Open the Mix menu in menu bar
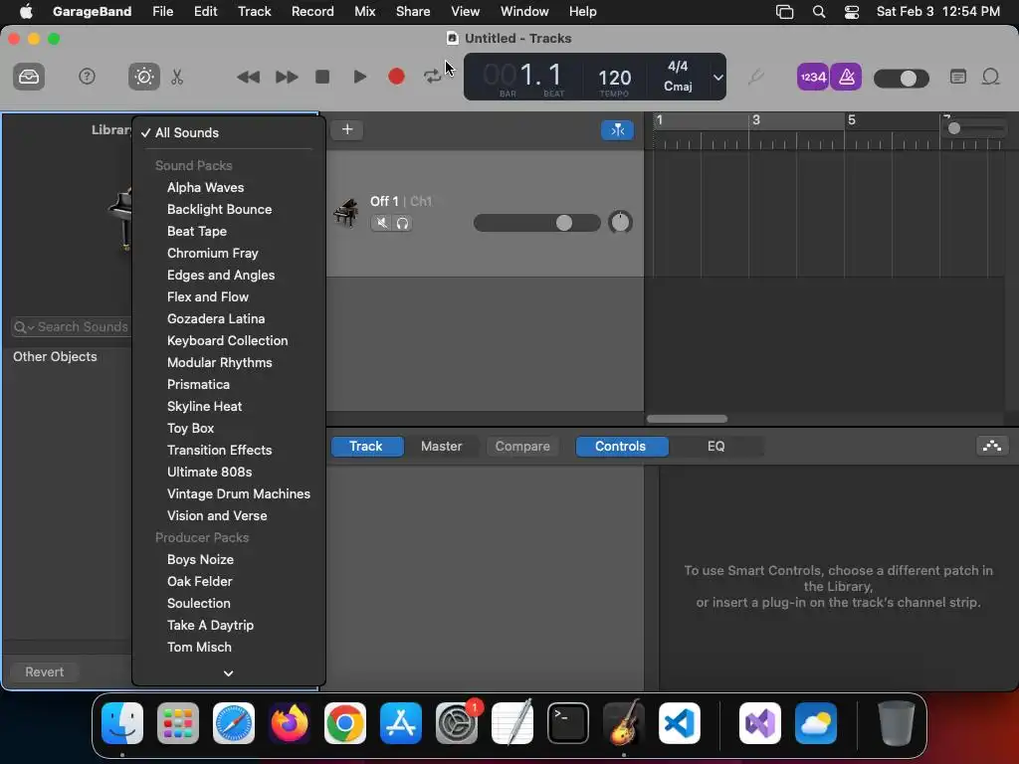The image size is (1019, 764). pyautogui.click(x=364, y=12)
